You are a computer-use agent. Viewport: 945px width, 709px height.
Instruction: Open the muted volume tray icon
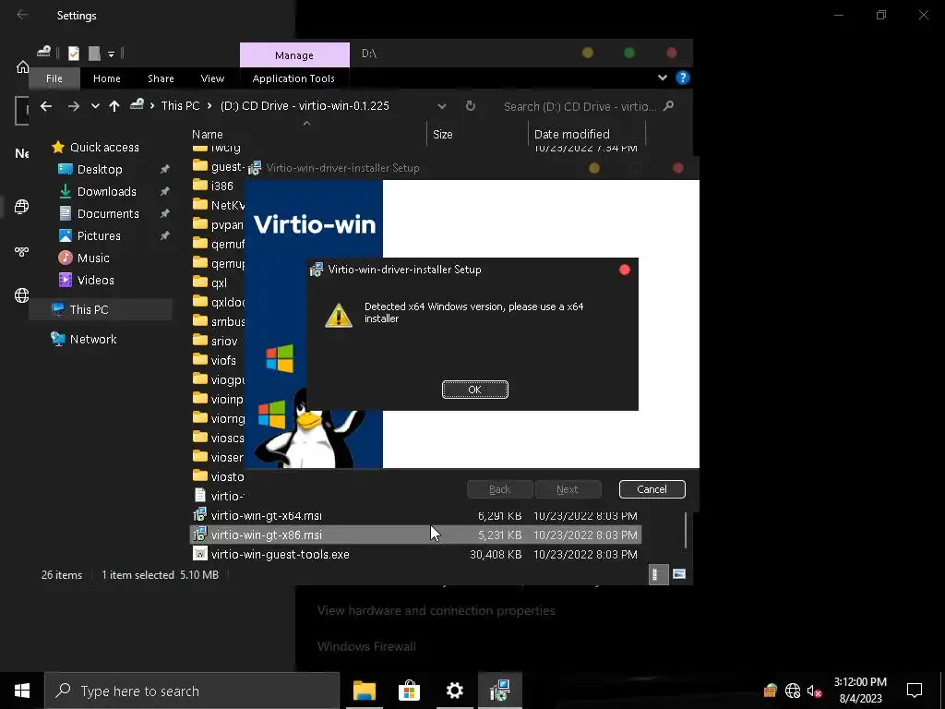[814, 691]
